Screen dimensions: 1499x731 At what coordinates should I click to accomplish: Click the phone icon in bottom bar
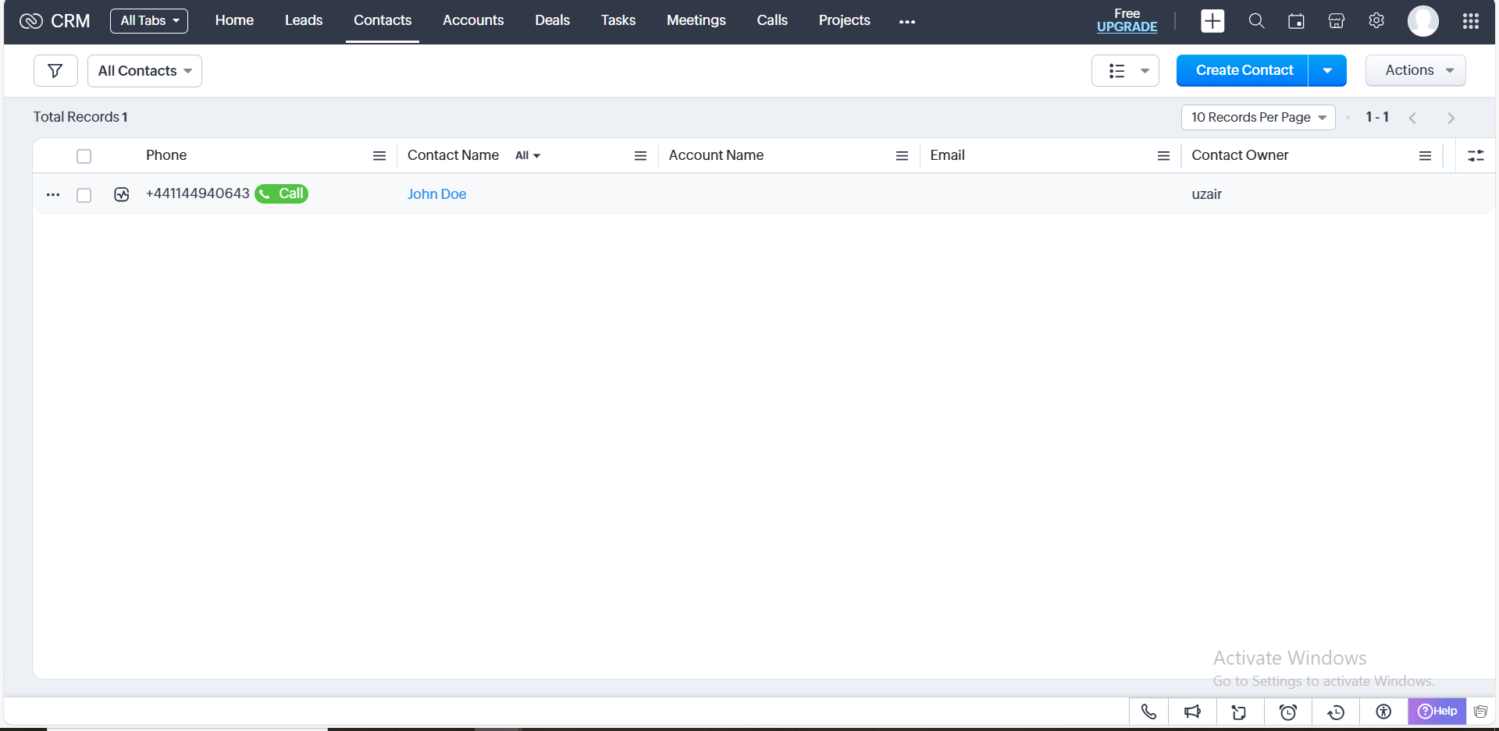pyautogui.click(x=1148, y=711)
